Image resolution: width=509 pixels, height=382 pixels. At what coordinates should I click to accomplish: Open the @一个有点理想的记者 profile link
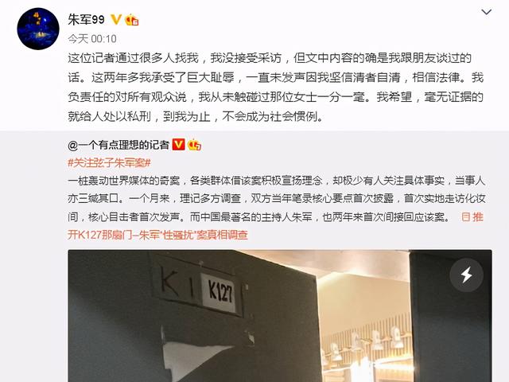[x=119, y=145]
